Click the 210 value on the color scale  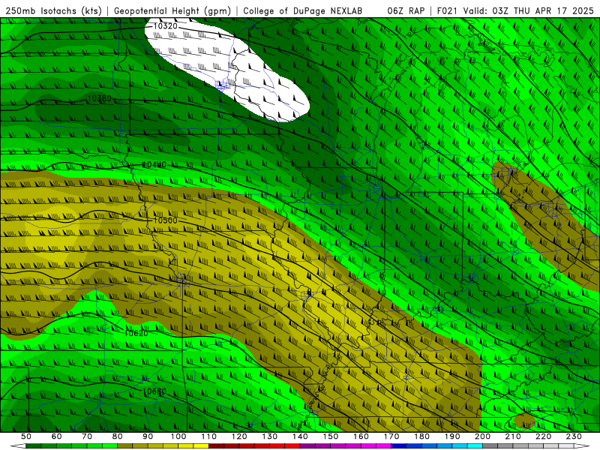tap(513, 436)
